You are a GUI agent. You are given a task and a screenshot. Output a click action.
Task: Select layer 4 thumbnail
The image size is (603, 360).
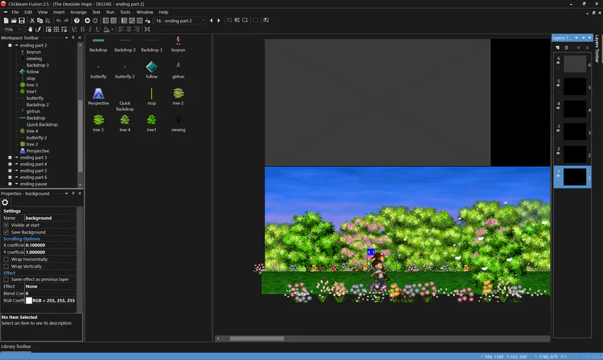575,109
